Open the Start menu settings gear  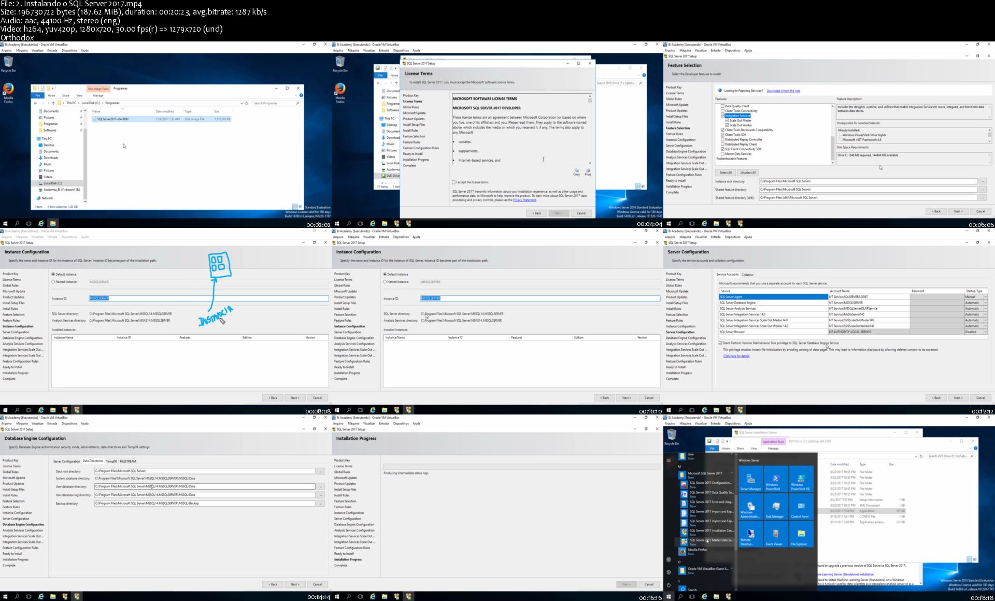pos(669,572)
